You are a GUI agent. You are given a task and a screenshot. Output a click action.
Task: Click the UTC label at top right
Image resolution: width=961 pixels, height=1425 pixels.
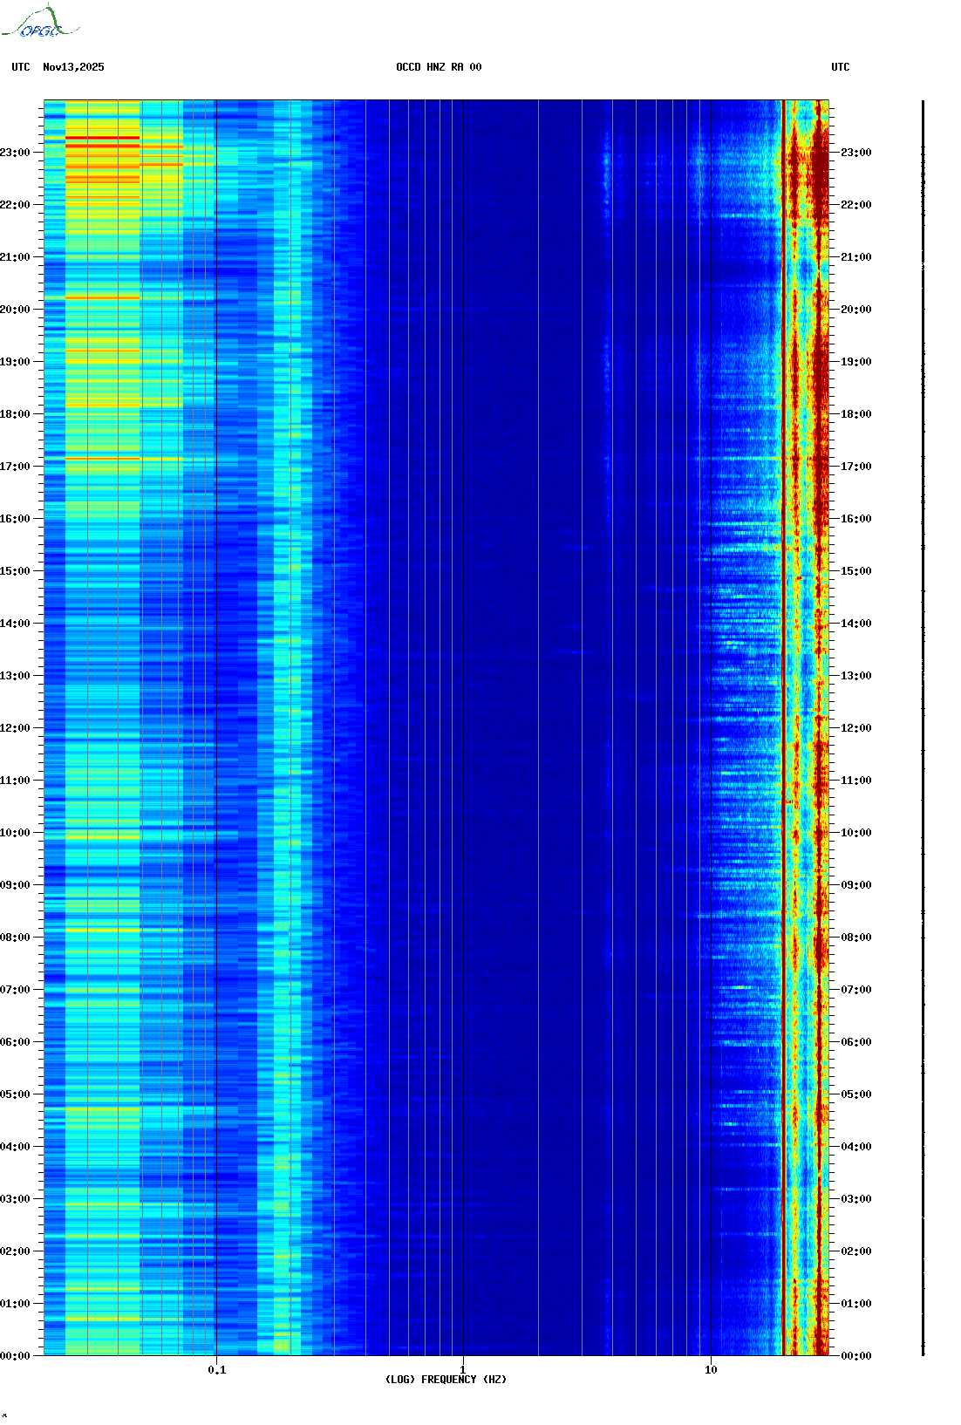[x=841, y=67]
